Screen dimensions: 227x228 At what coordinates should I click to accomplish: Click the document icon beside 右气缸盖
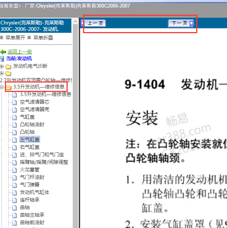tap(15, 148)
